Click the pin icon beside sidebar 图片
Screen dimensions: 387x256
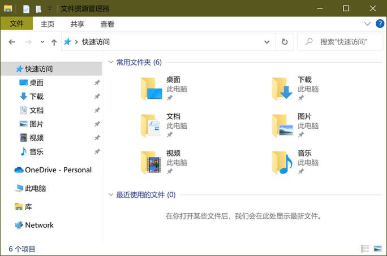tap(97, 124)
